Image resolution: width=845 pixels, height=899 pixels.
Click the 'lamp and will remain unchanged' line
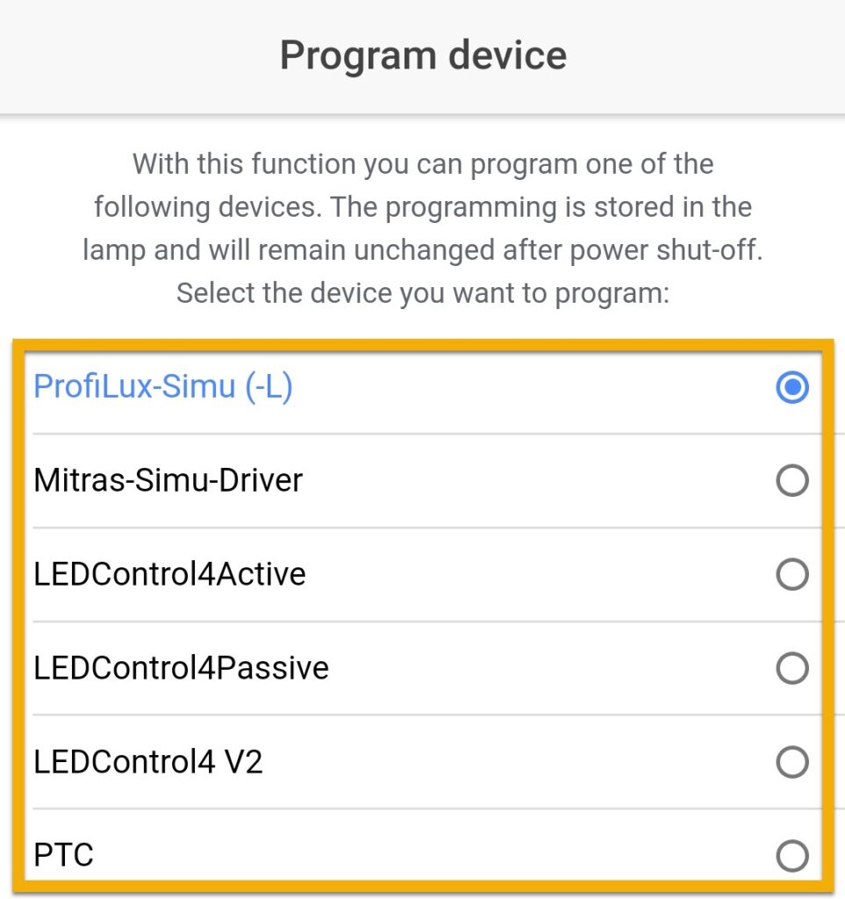(x=423, y=250)
